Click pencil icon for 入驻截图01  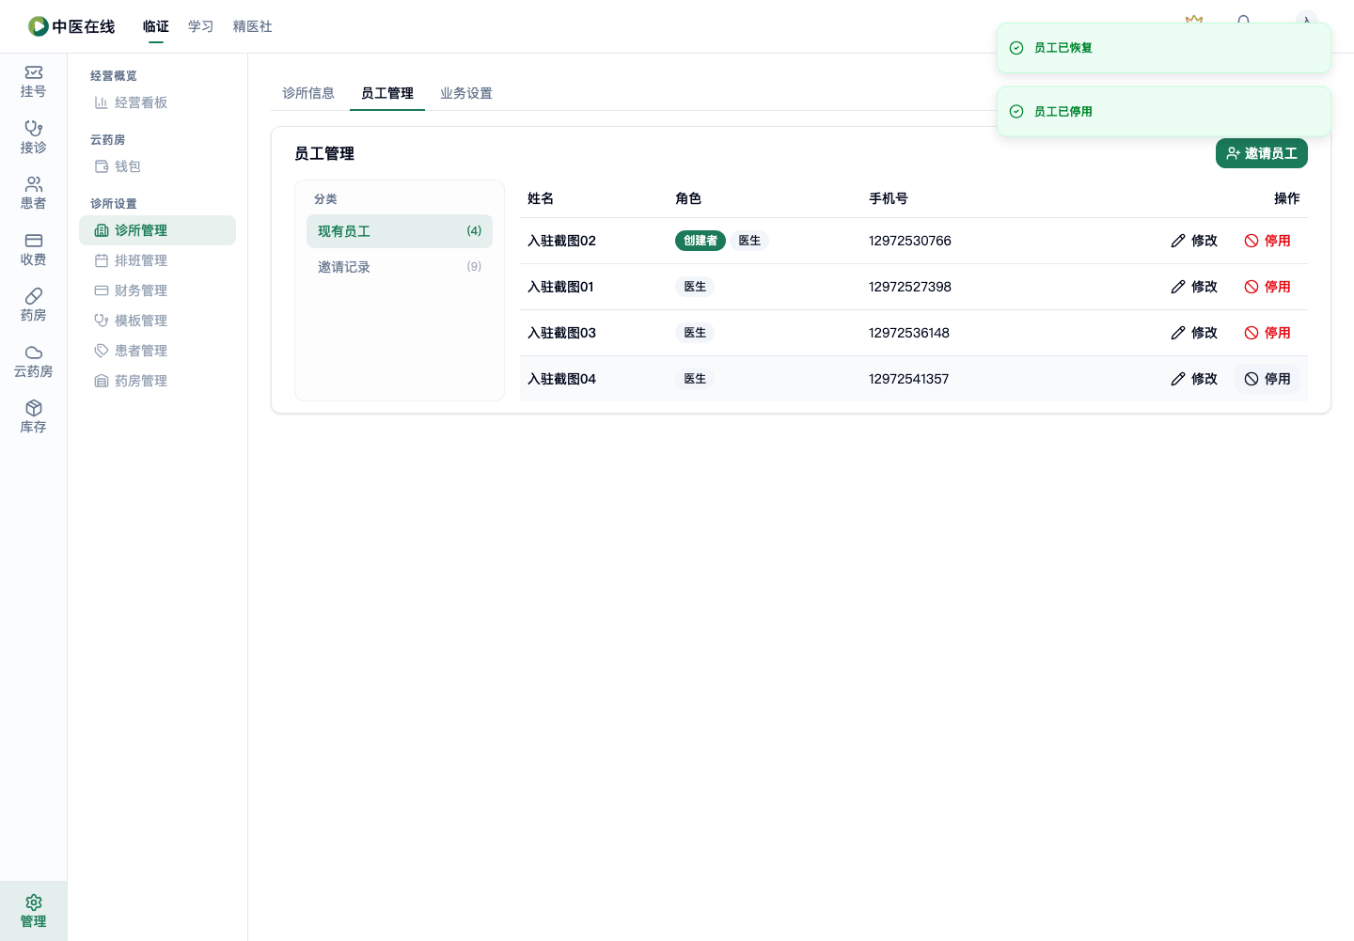click(x=1178, y=287)
